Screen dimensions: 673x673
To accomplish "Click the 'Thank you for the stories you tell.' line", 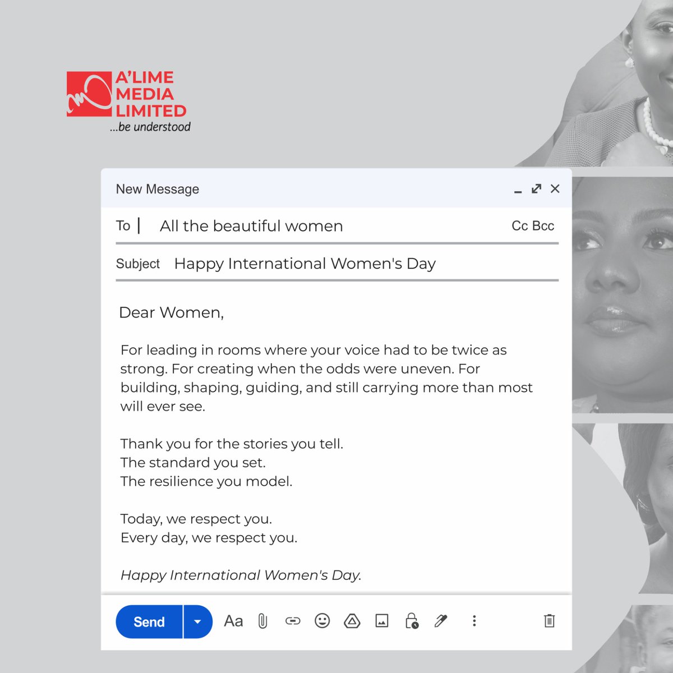I will click(x=232, y=444).
